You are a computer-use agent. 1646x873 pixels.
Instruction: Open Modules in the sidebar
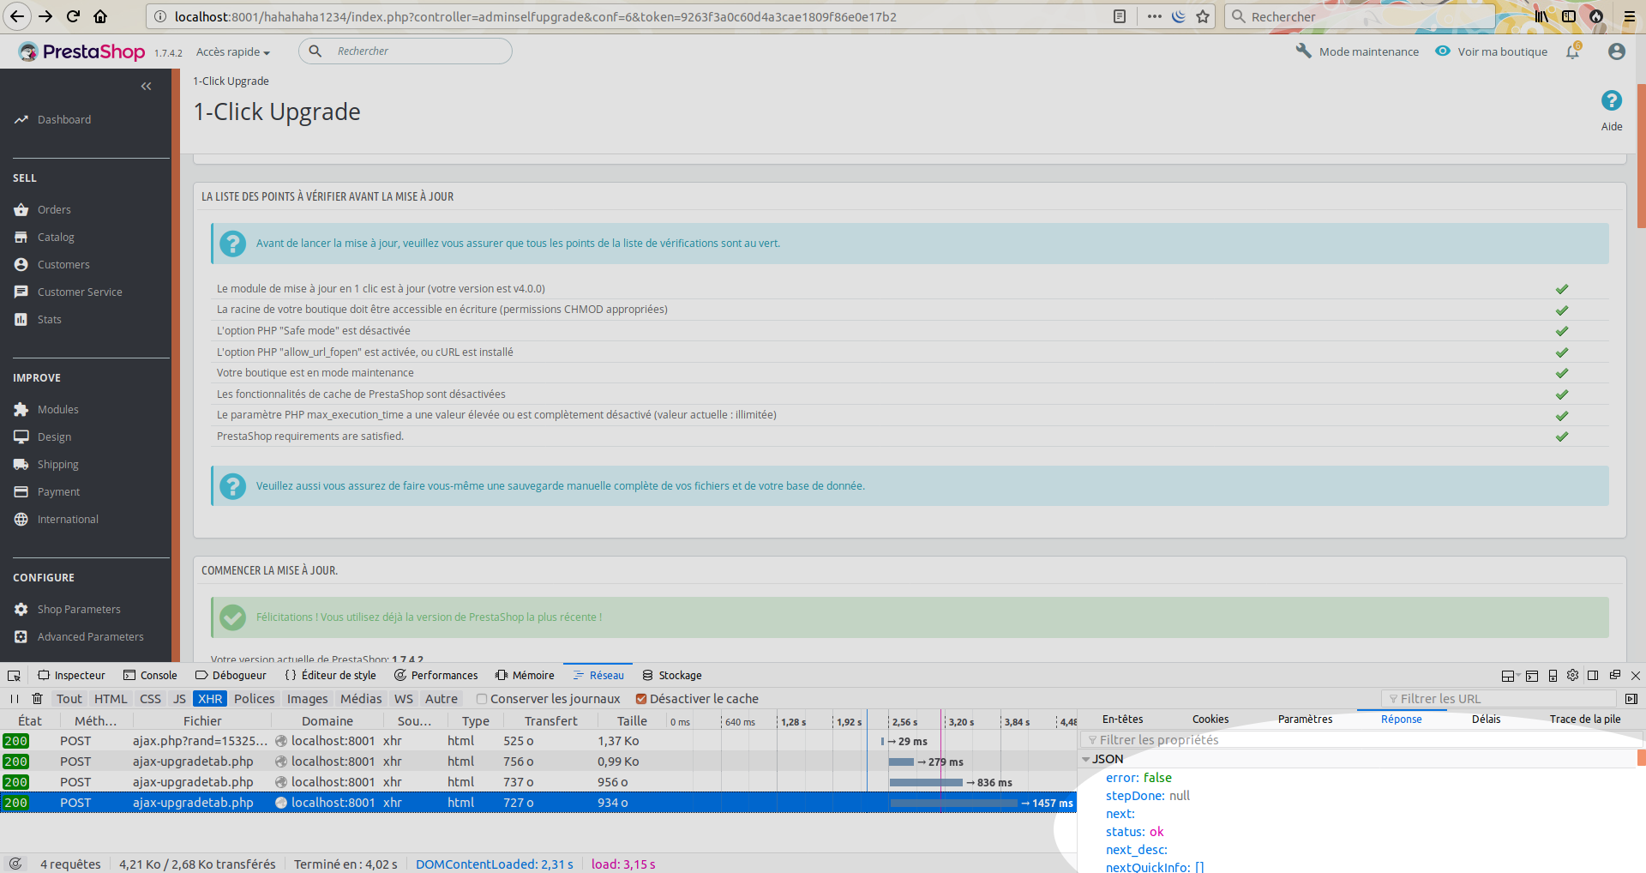(x=57, y=410)
